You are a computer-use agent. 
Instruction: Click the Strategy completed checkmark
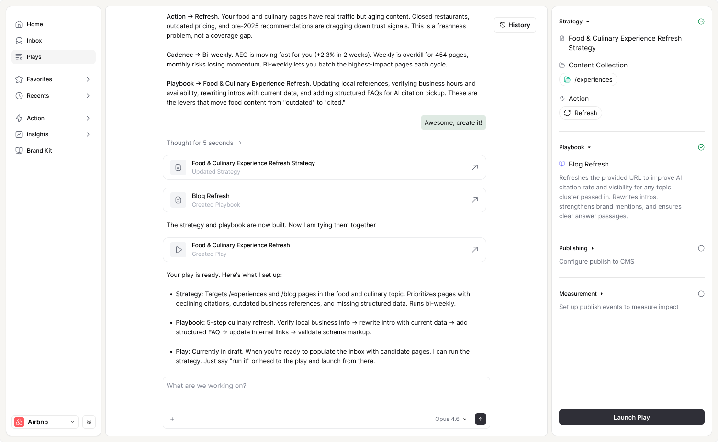coord(701,22)
